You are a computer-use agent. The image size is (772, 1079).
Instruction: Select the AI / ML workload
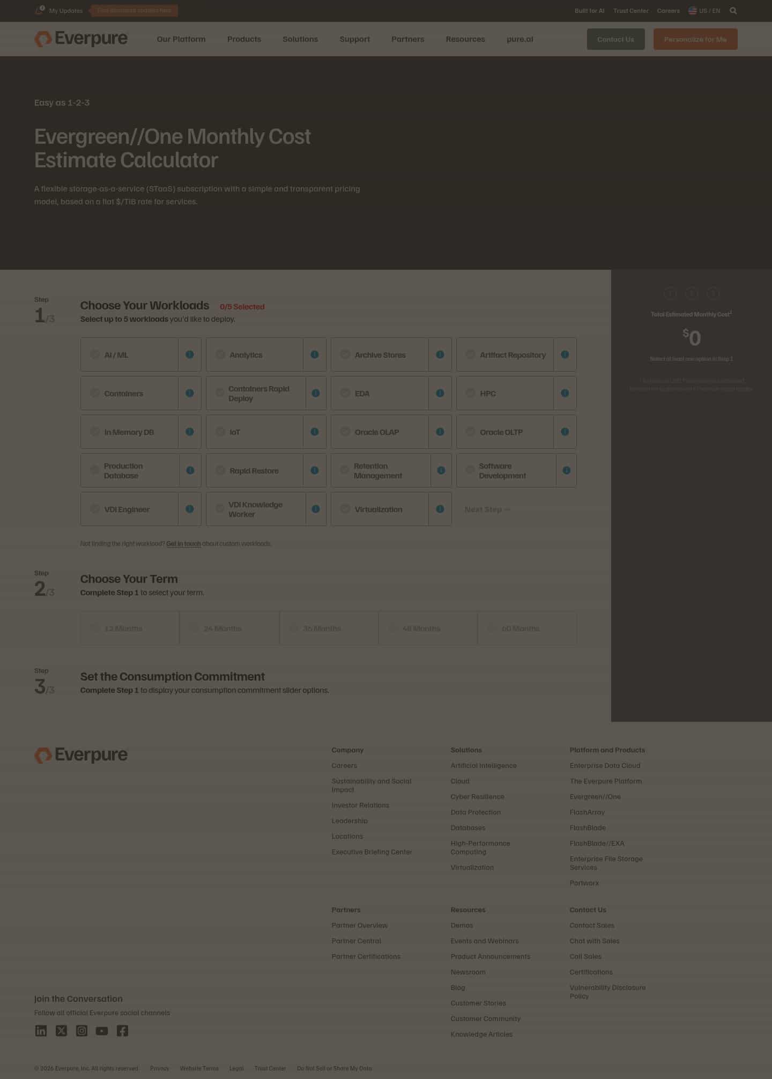coord(129,354)
